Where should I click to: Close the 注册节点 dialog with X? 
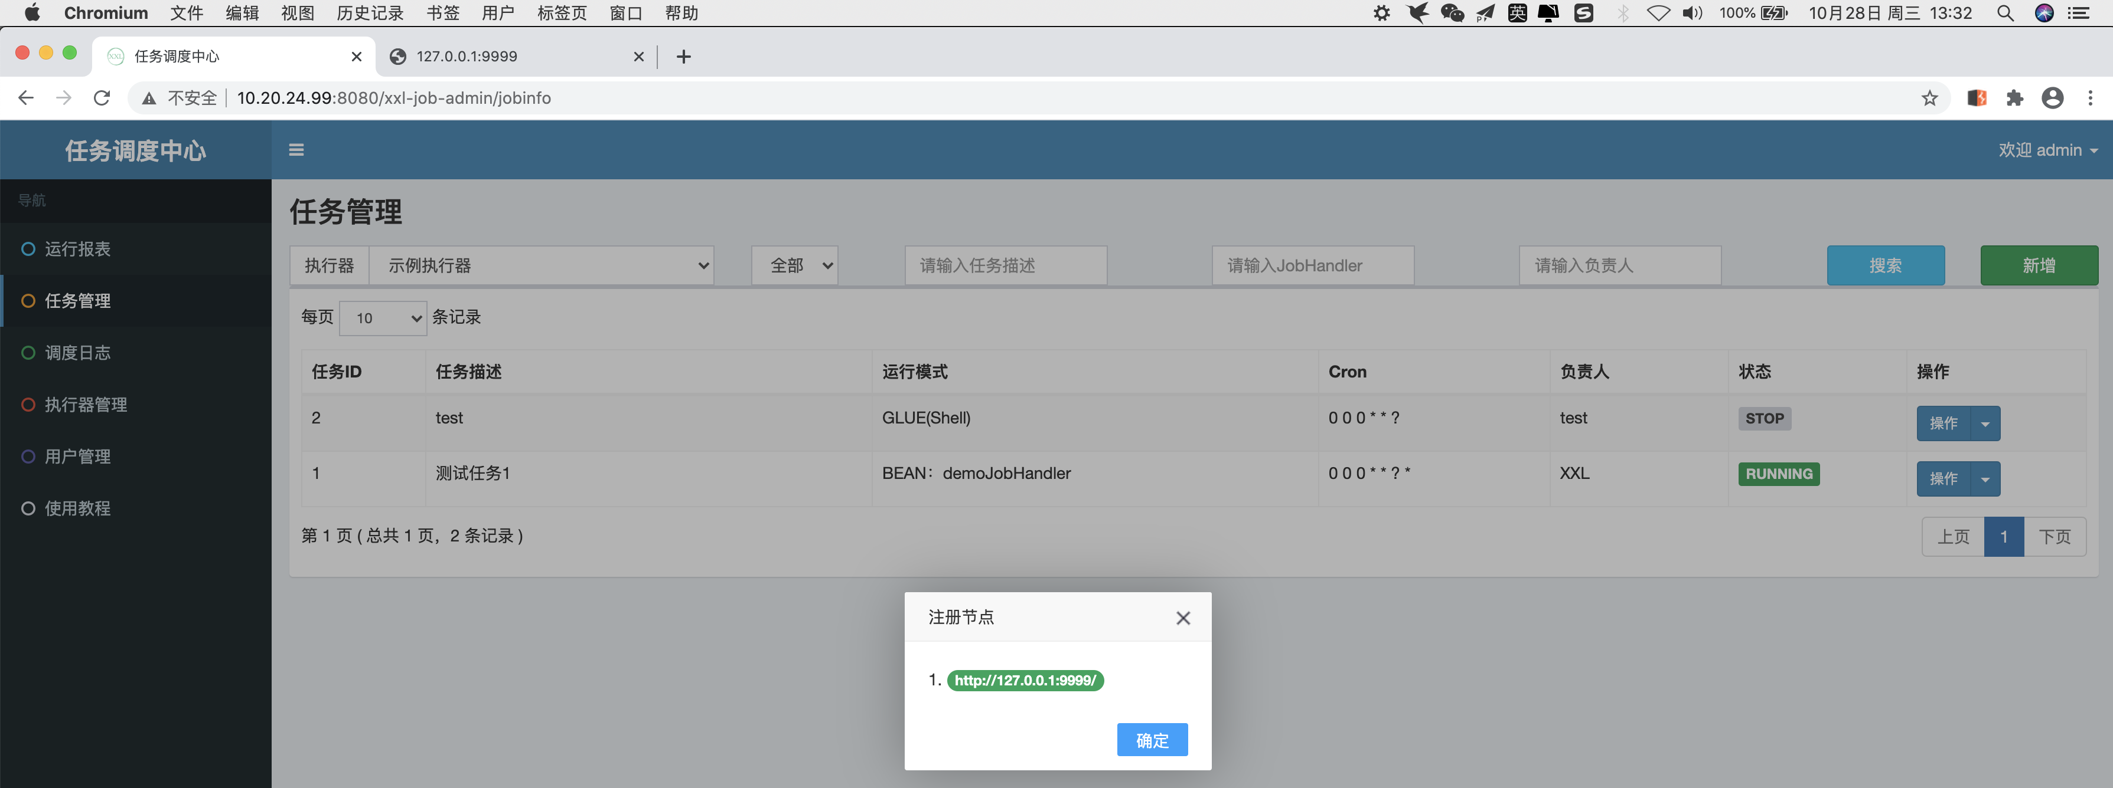1182,619
